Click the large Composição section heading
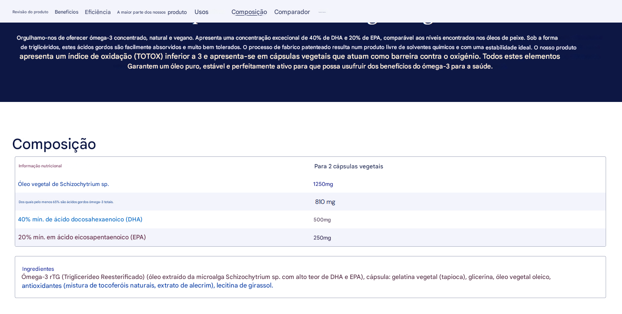Viewport: 622px width, 314px height. (x=54, y=144)
